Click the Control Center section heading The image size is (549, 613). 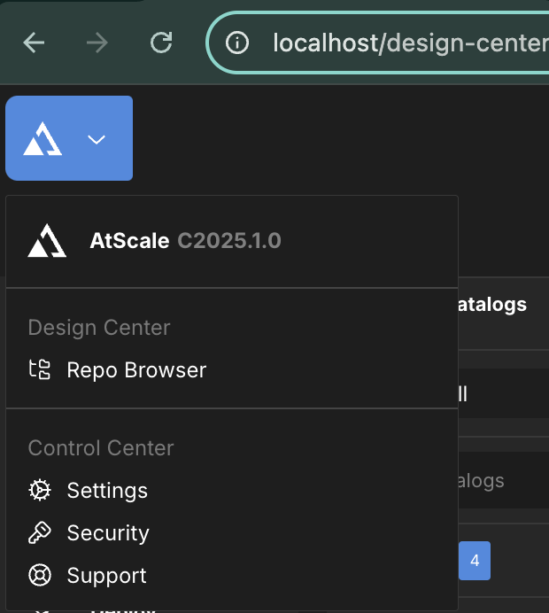pos(101,448)
